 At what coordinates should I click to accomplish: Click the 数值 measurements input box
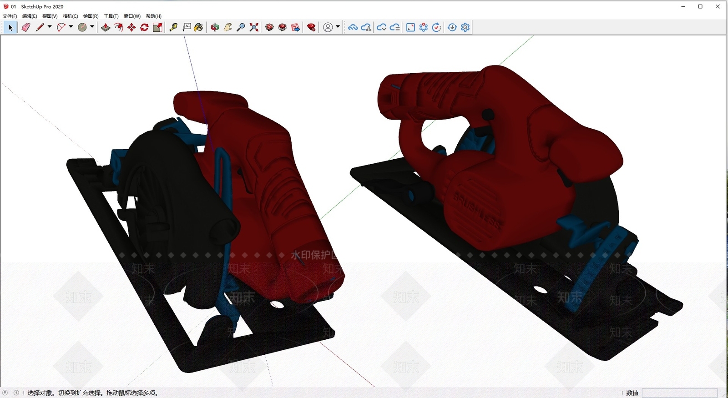[680, 393]
